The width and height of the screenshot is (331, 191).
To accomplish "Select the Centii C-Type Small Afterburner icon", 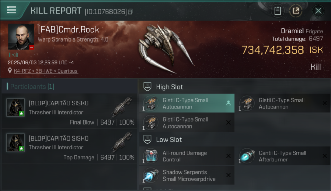I will point(247,156).
